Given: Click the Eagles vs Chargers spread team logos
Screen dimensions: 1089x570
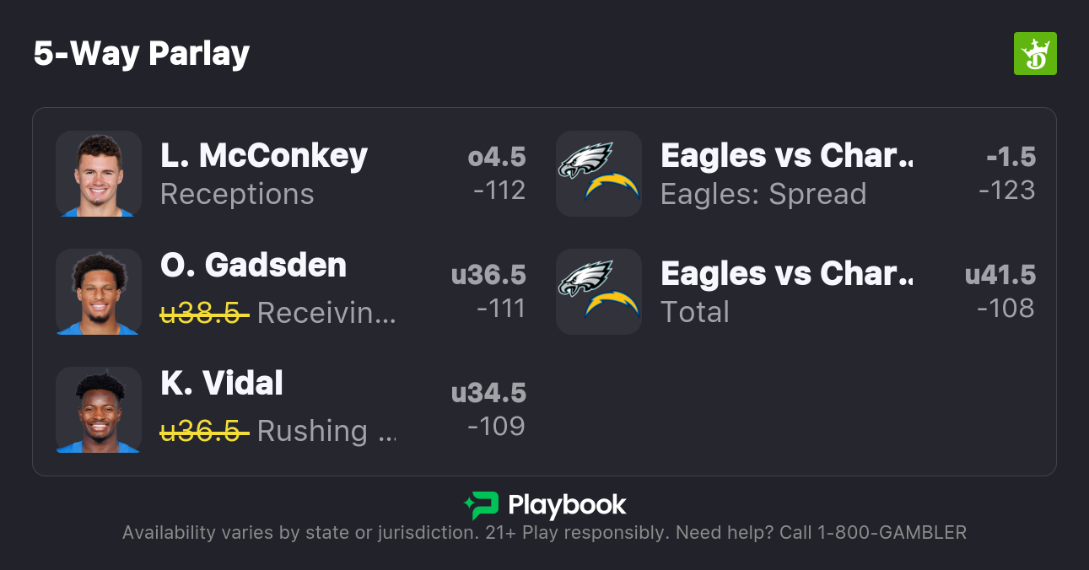Looking at the screenshot, I should (599, 174).
